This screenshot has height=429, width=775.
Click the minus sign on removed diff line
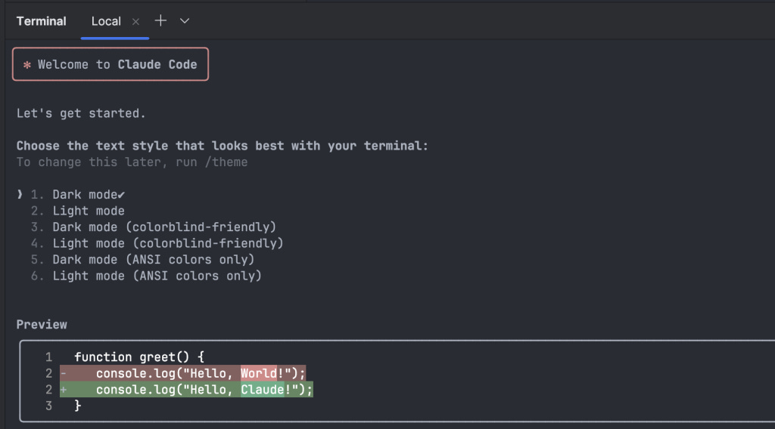pyautogui.click(x=64, y=373)
